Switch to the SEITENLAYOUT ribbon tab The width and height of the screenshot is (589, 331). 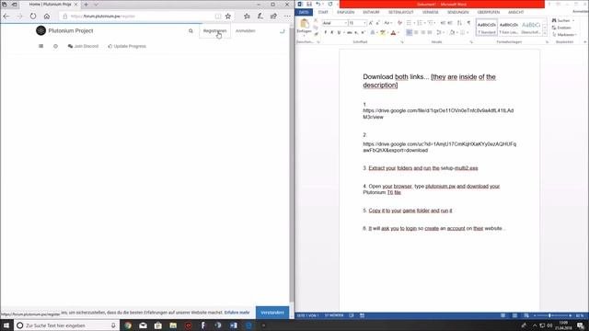(x=401, y=12)
